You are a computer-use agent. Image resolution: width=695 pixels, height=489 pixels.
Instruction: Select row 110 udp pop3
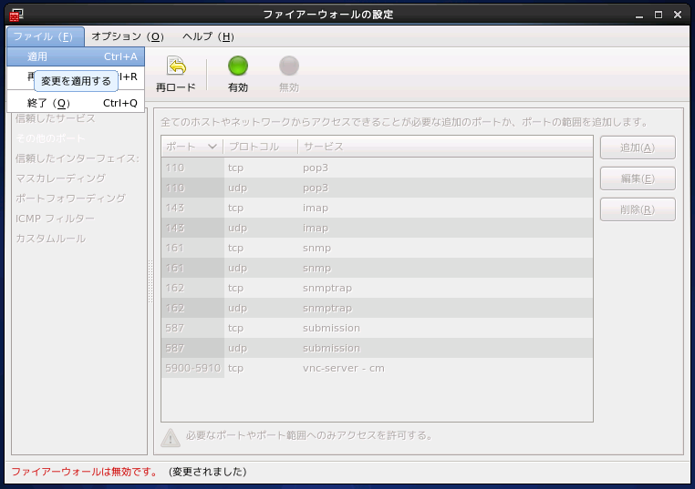coord(378,188)
